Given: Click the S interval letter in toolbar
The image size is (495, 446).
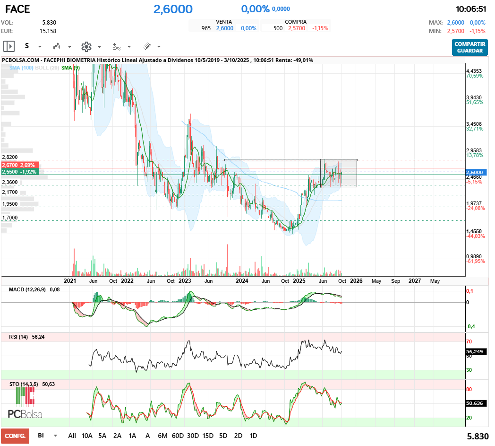Looking at the screenshot, I should 27,46.
